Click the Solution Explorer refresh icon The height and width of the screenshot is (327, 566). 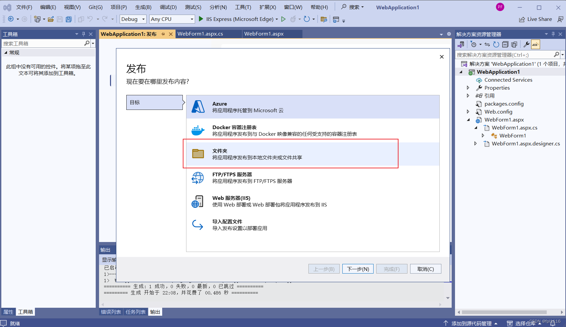(x=496, y=44)
